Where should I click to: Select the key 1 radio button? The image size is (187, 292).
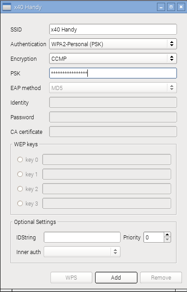pyautogui.click(x=20, y=174)
